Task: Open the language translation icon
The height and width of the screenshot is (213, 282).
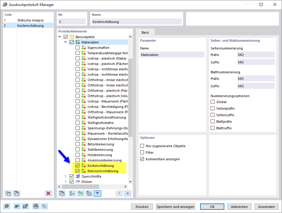Action: click(44, 206)
